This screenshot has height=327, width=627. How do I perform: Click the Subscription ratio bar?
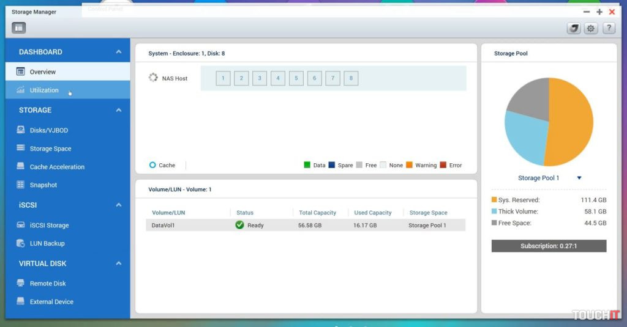549,246
